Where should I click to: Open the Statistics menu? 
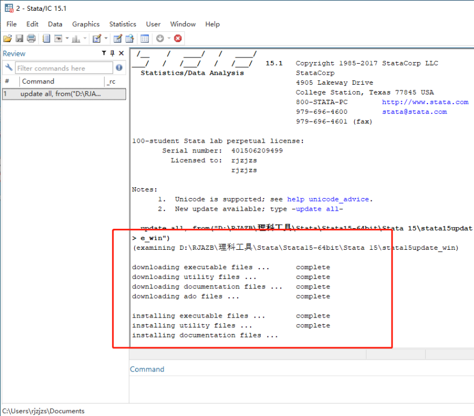(x=122, y=24)
